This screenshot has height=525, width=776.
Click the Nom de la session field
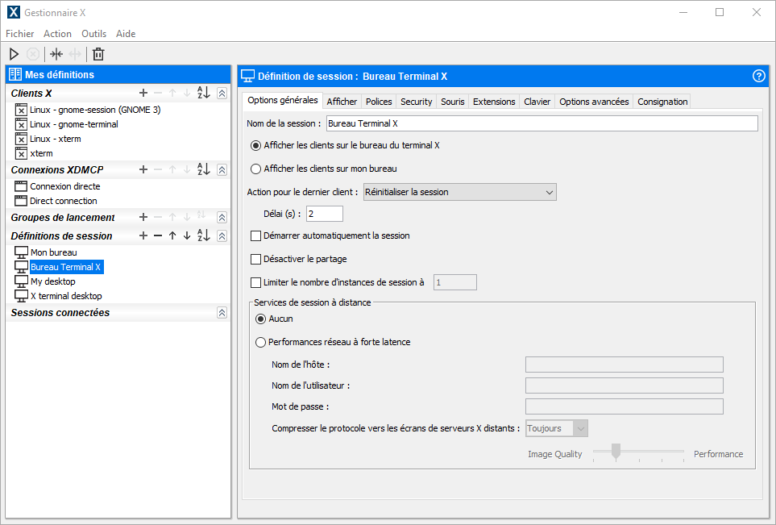click(x=541, y=123)
